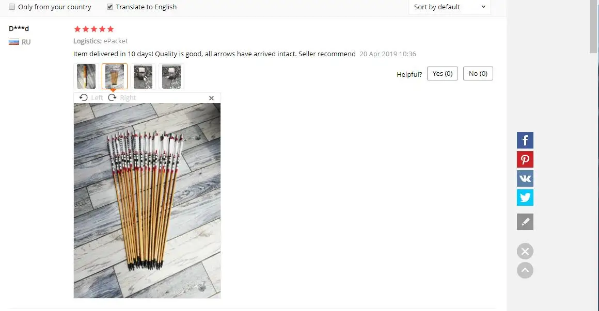
Task: Share via Twitter bird icon
Action: pyautogui.click(x=525, y=198)
